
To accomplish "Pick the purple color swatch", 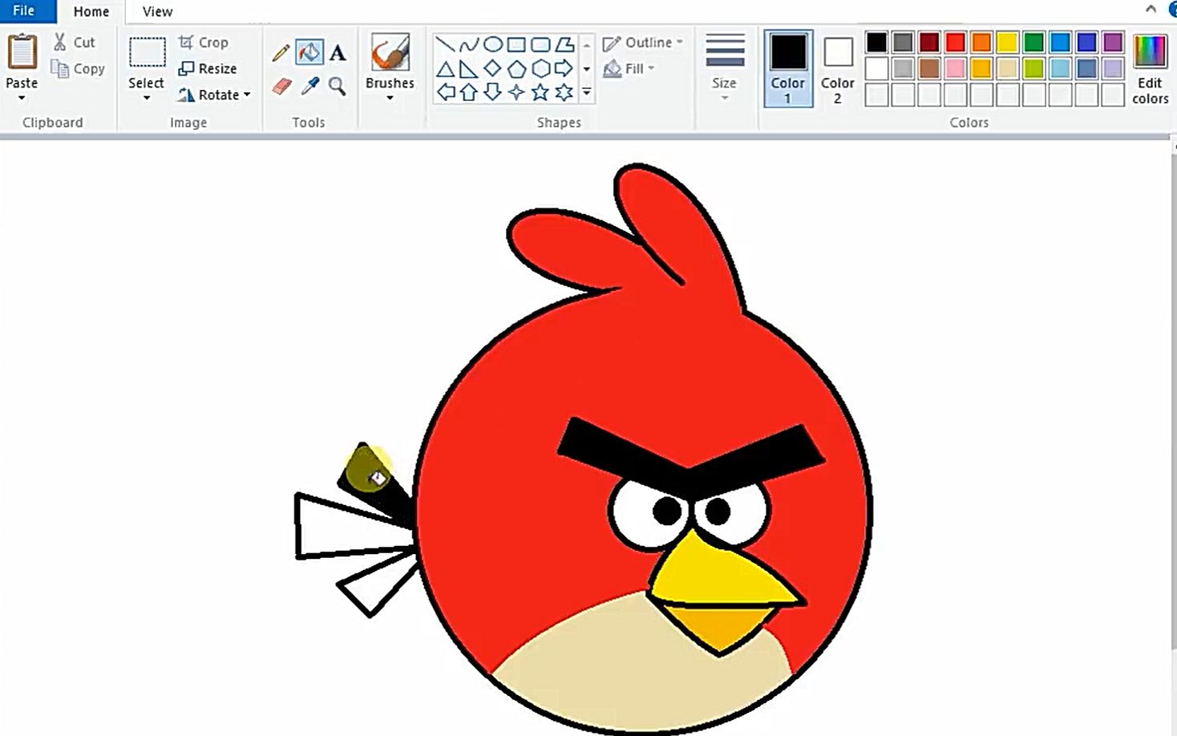I will point(1112,42).
